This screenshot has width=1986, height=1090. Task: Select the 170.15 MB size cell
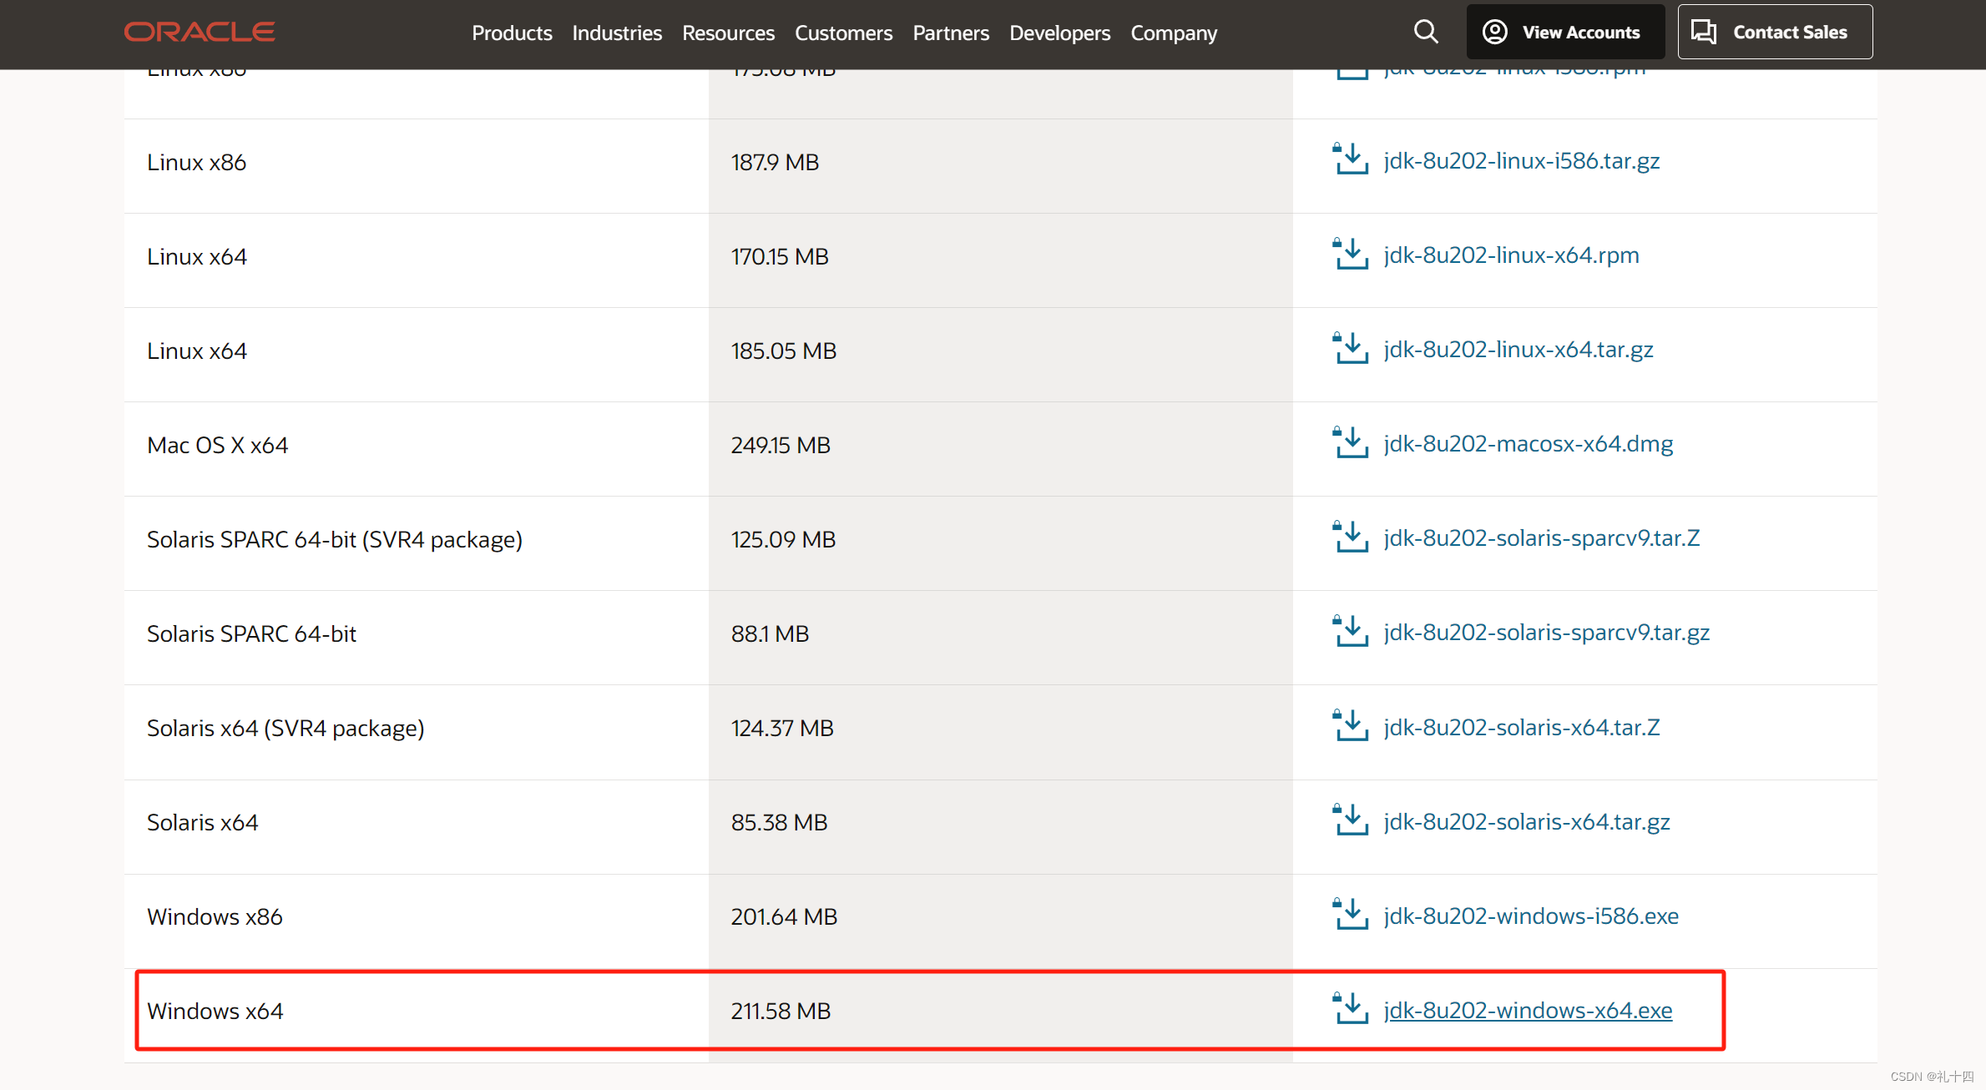[1001, 260]
